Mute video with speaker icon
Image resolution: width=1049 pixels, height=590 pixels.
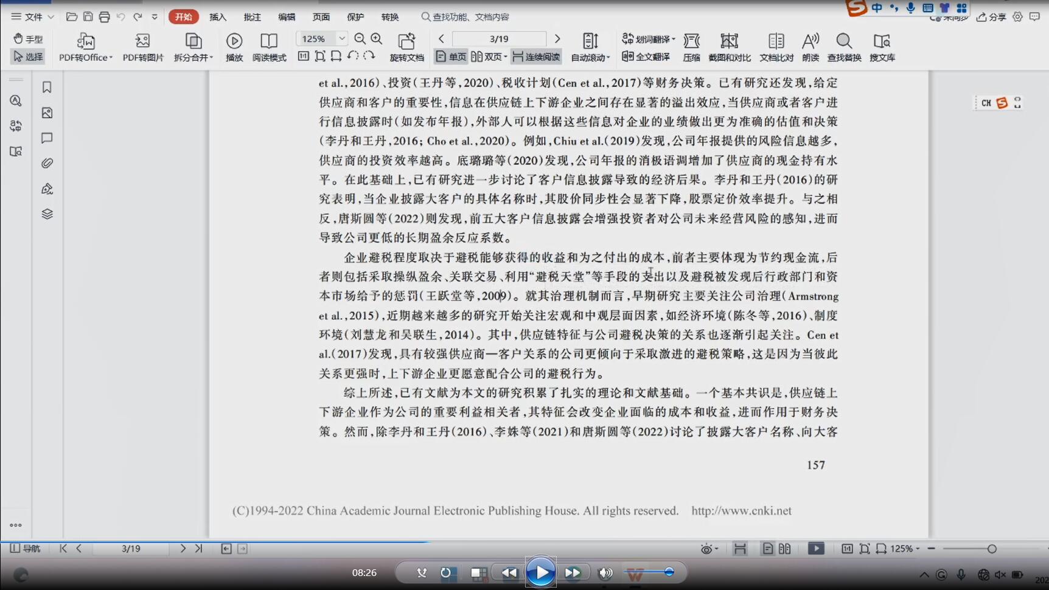click(x=605, y=572)
